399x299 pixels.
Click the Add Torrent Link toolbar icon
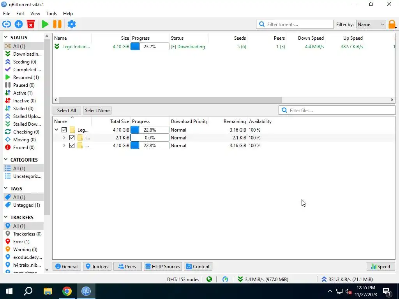click(x=7, y=24)
